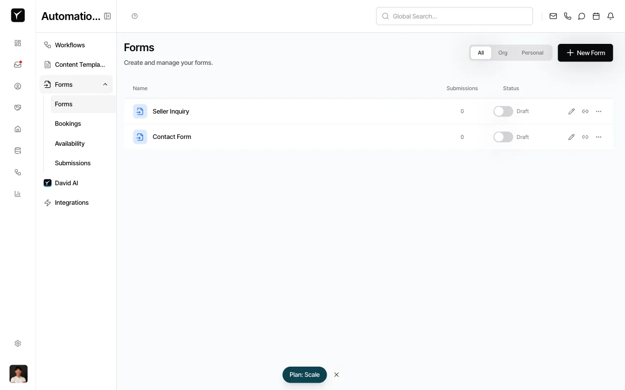Collapse the Forms section chevron
Screen dimensions: 625x390
click(x=105, y=84)
